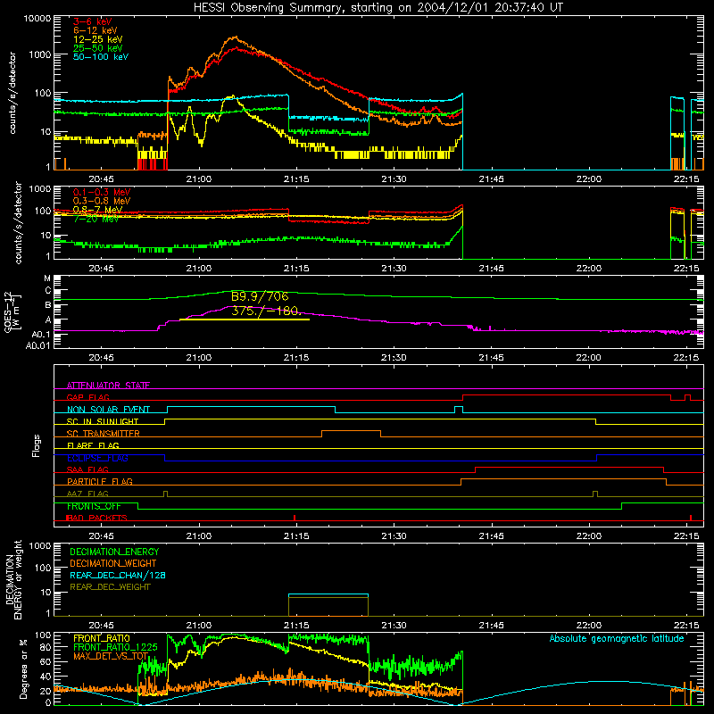This screenshot has width=714, height=714.
Task: Click the green 7-20 MeV legend entry
Action: [x=95, y=219]
